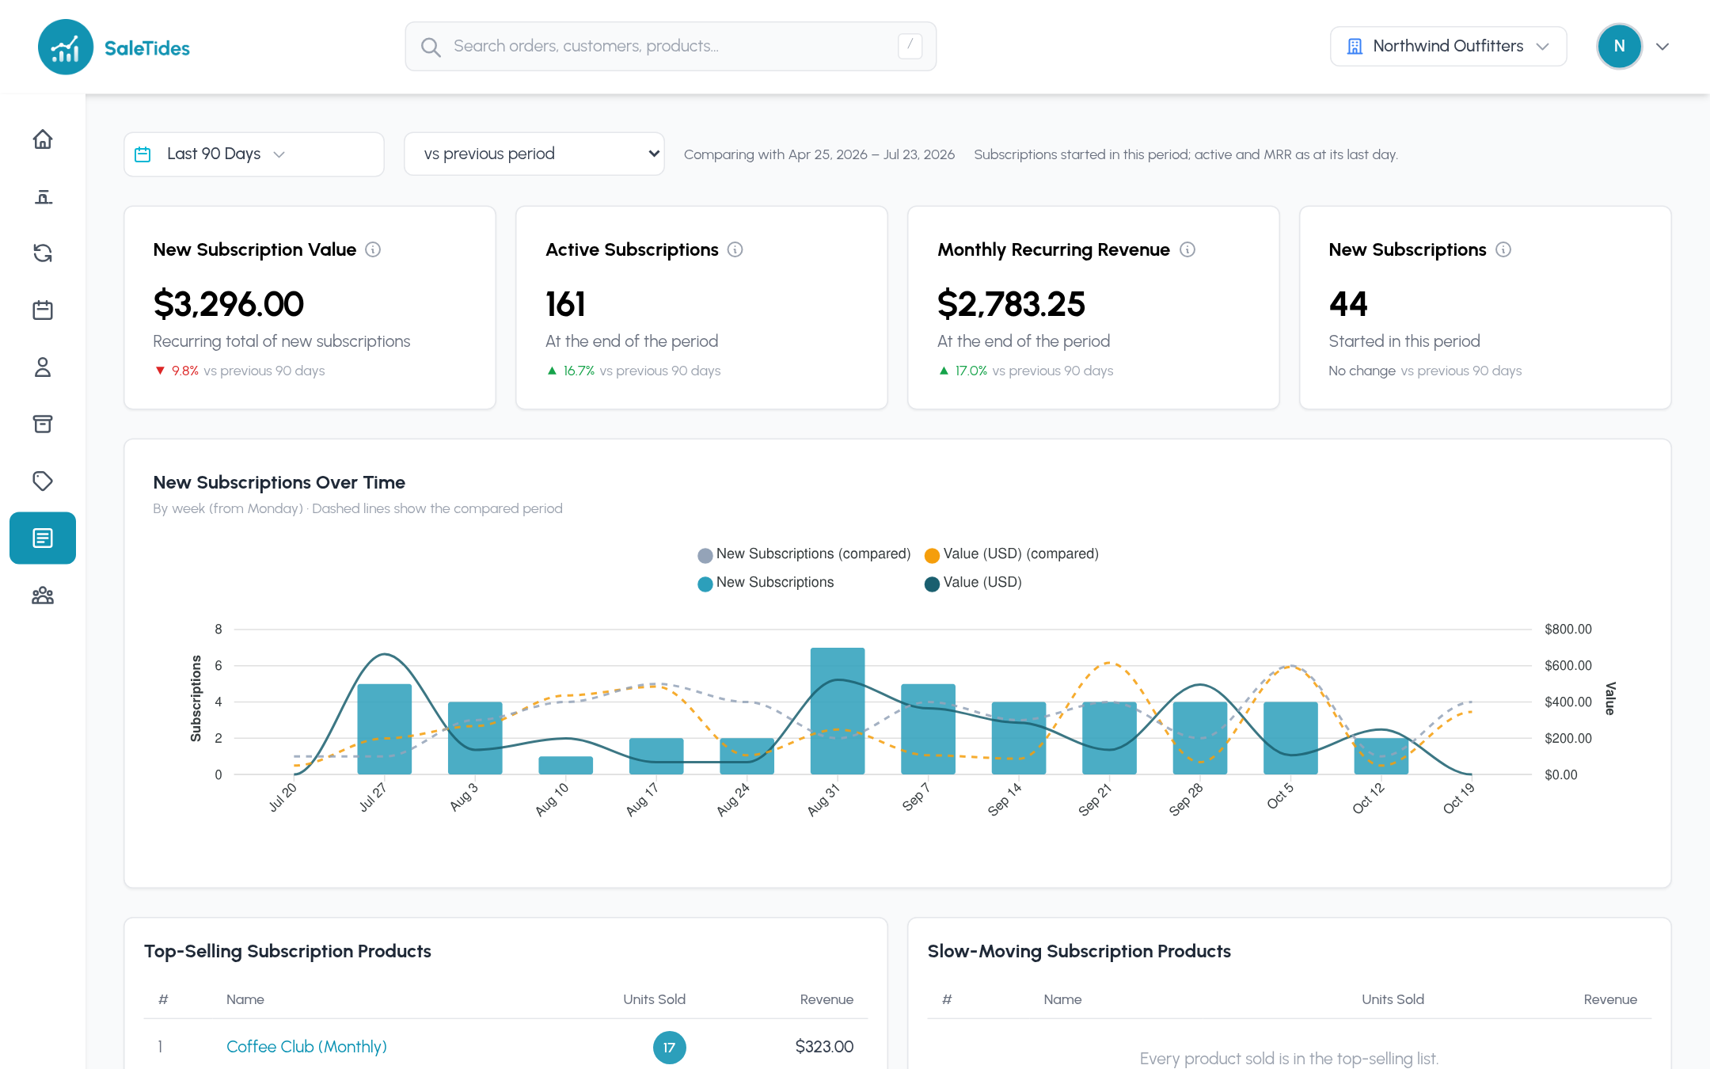Screen dimensions: 1710x1069
Task: Open the vs previous period comparison dropdown
Action: (534, 154)
